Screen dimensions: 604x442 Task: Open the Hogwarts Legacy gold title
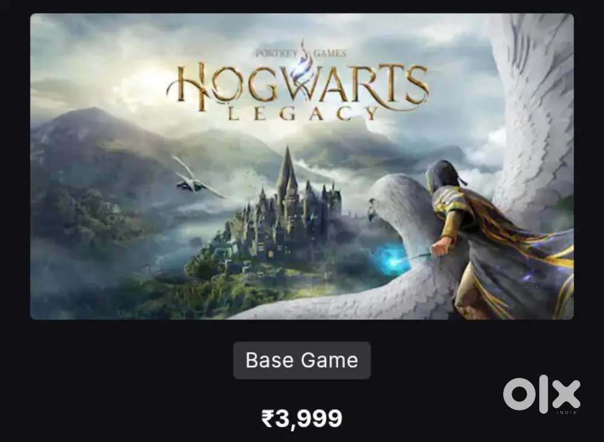click(298, 89)
